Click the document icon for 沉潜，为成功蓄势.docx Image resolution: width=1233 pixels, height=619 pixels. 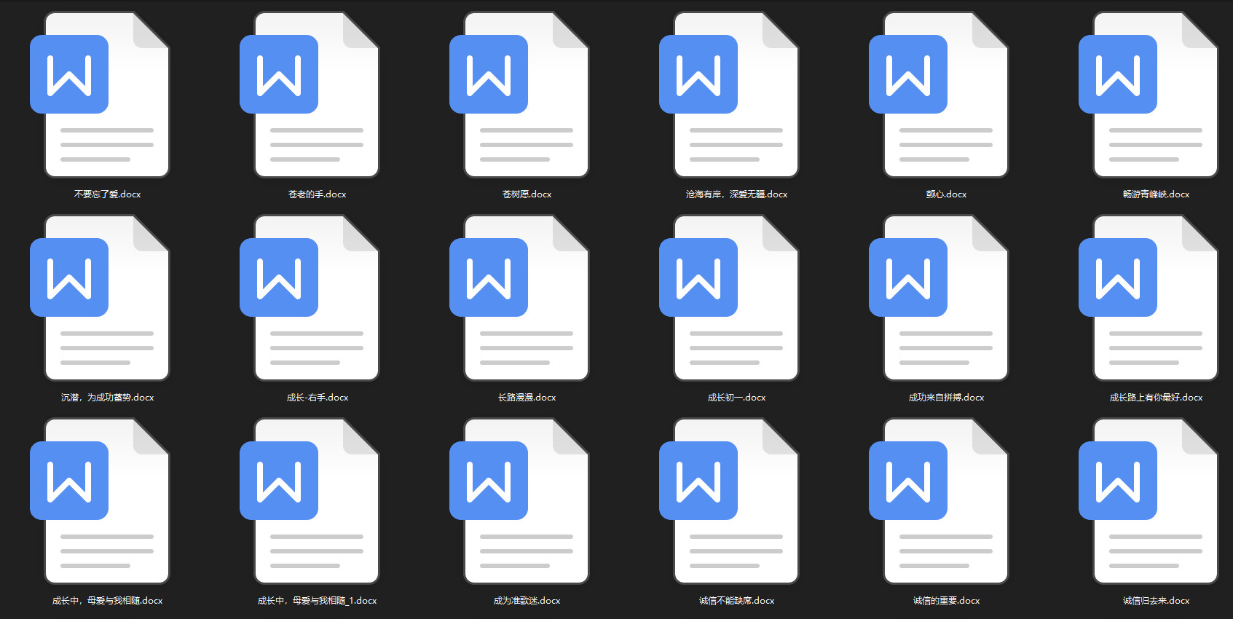(x=100, y=298)
